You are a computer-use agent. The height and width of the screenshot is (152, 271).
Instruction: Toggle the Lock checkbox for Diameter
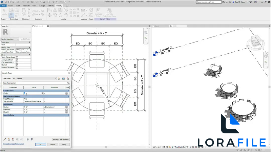point(66,110)
